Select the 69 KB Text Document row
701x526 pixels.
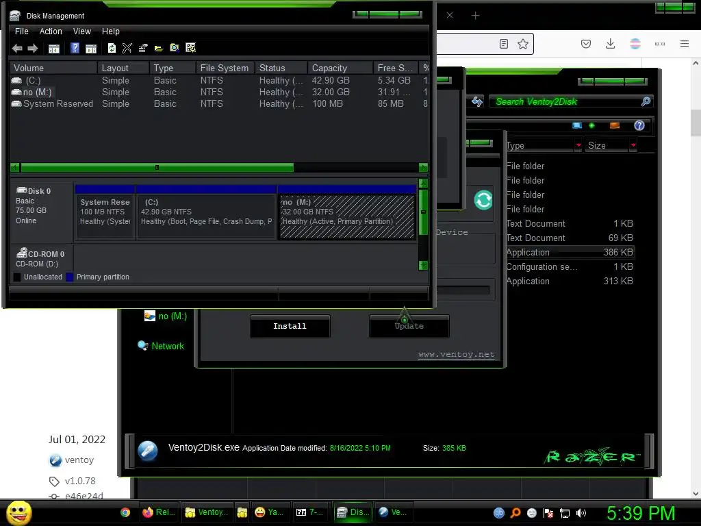[x=570, y=238]
